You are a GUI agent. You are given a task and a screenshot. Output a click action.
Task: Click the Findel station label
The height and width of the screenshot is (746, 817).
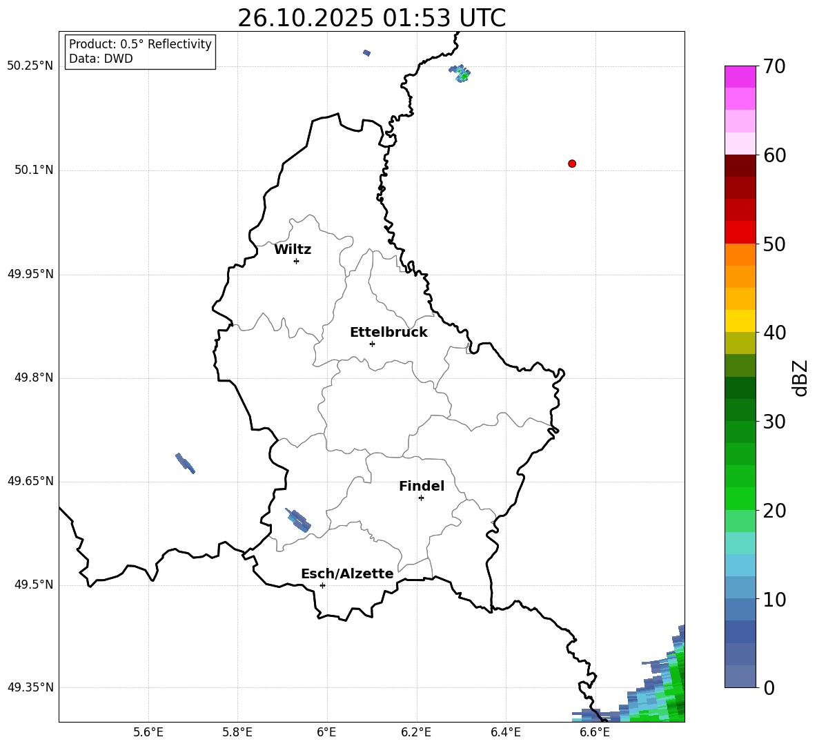click(422, 486)
